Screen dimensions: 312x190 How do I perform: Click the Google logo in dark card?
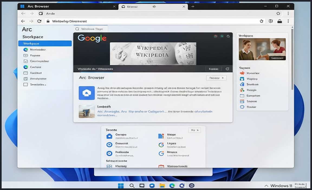click(x=92, y=38)
